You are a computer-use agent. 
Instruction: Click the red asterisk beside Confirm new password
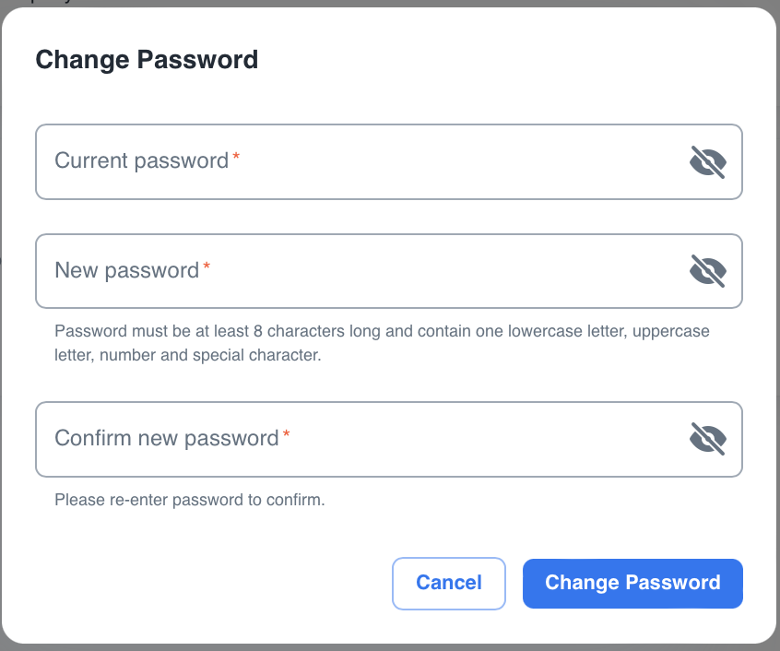click(x=287, y=434)
